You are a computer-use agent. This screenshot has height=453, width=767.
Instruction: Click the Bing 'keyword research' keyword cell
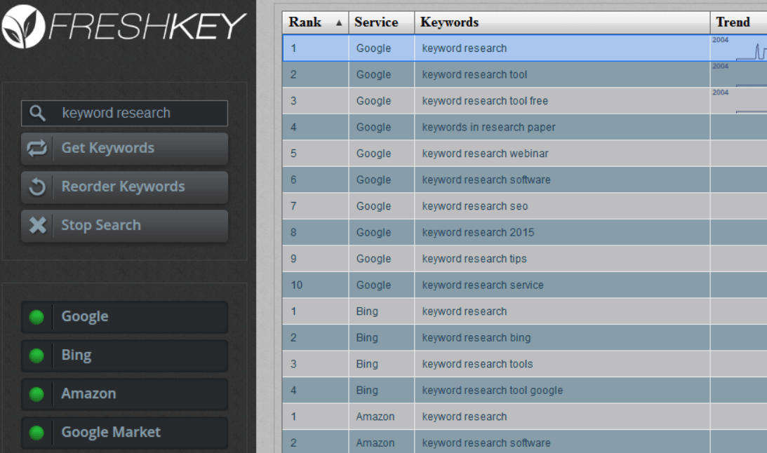click(x=562, y=311)
